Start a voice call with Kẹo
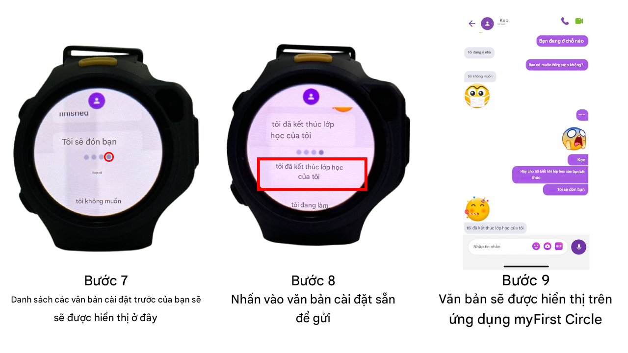This screenshot has width=628, height=353. coord(565,21)
